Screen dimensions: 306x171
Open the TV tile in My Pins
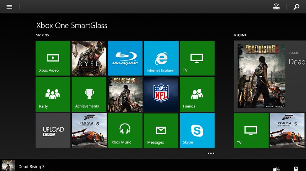coord(197,58)
